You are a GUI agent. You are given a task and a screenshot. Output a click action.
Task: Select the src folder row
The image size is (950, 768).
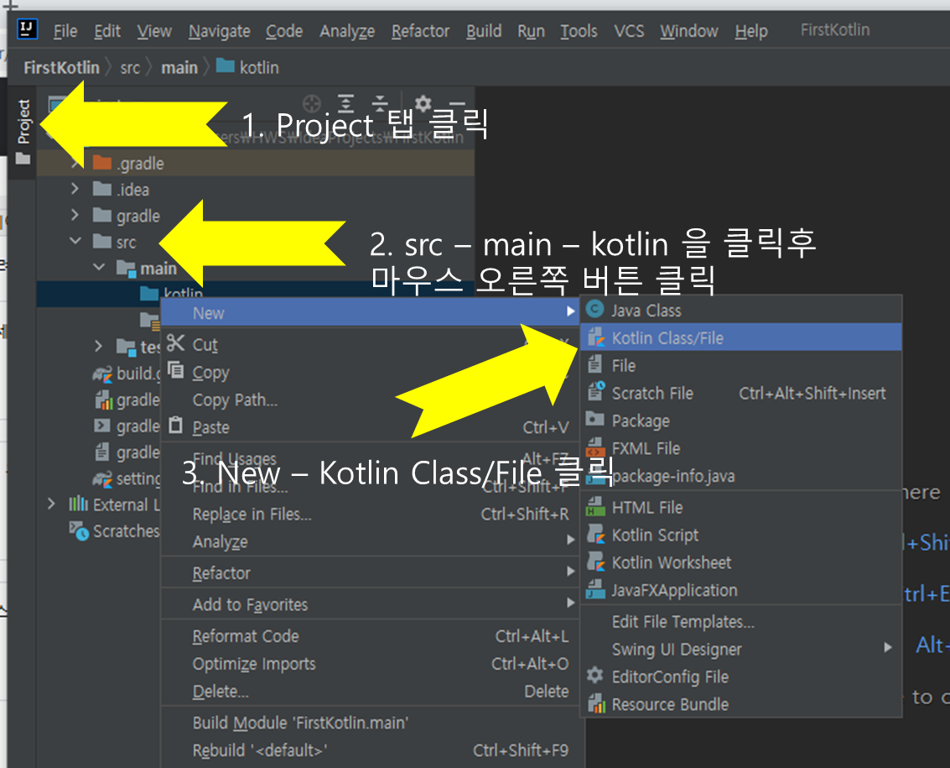click(x=255, y=242)
